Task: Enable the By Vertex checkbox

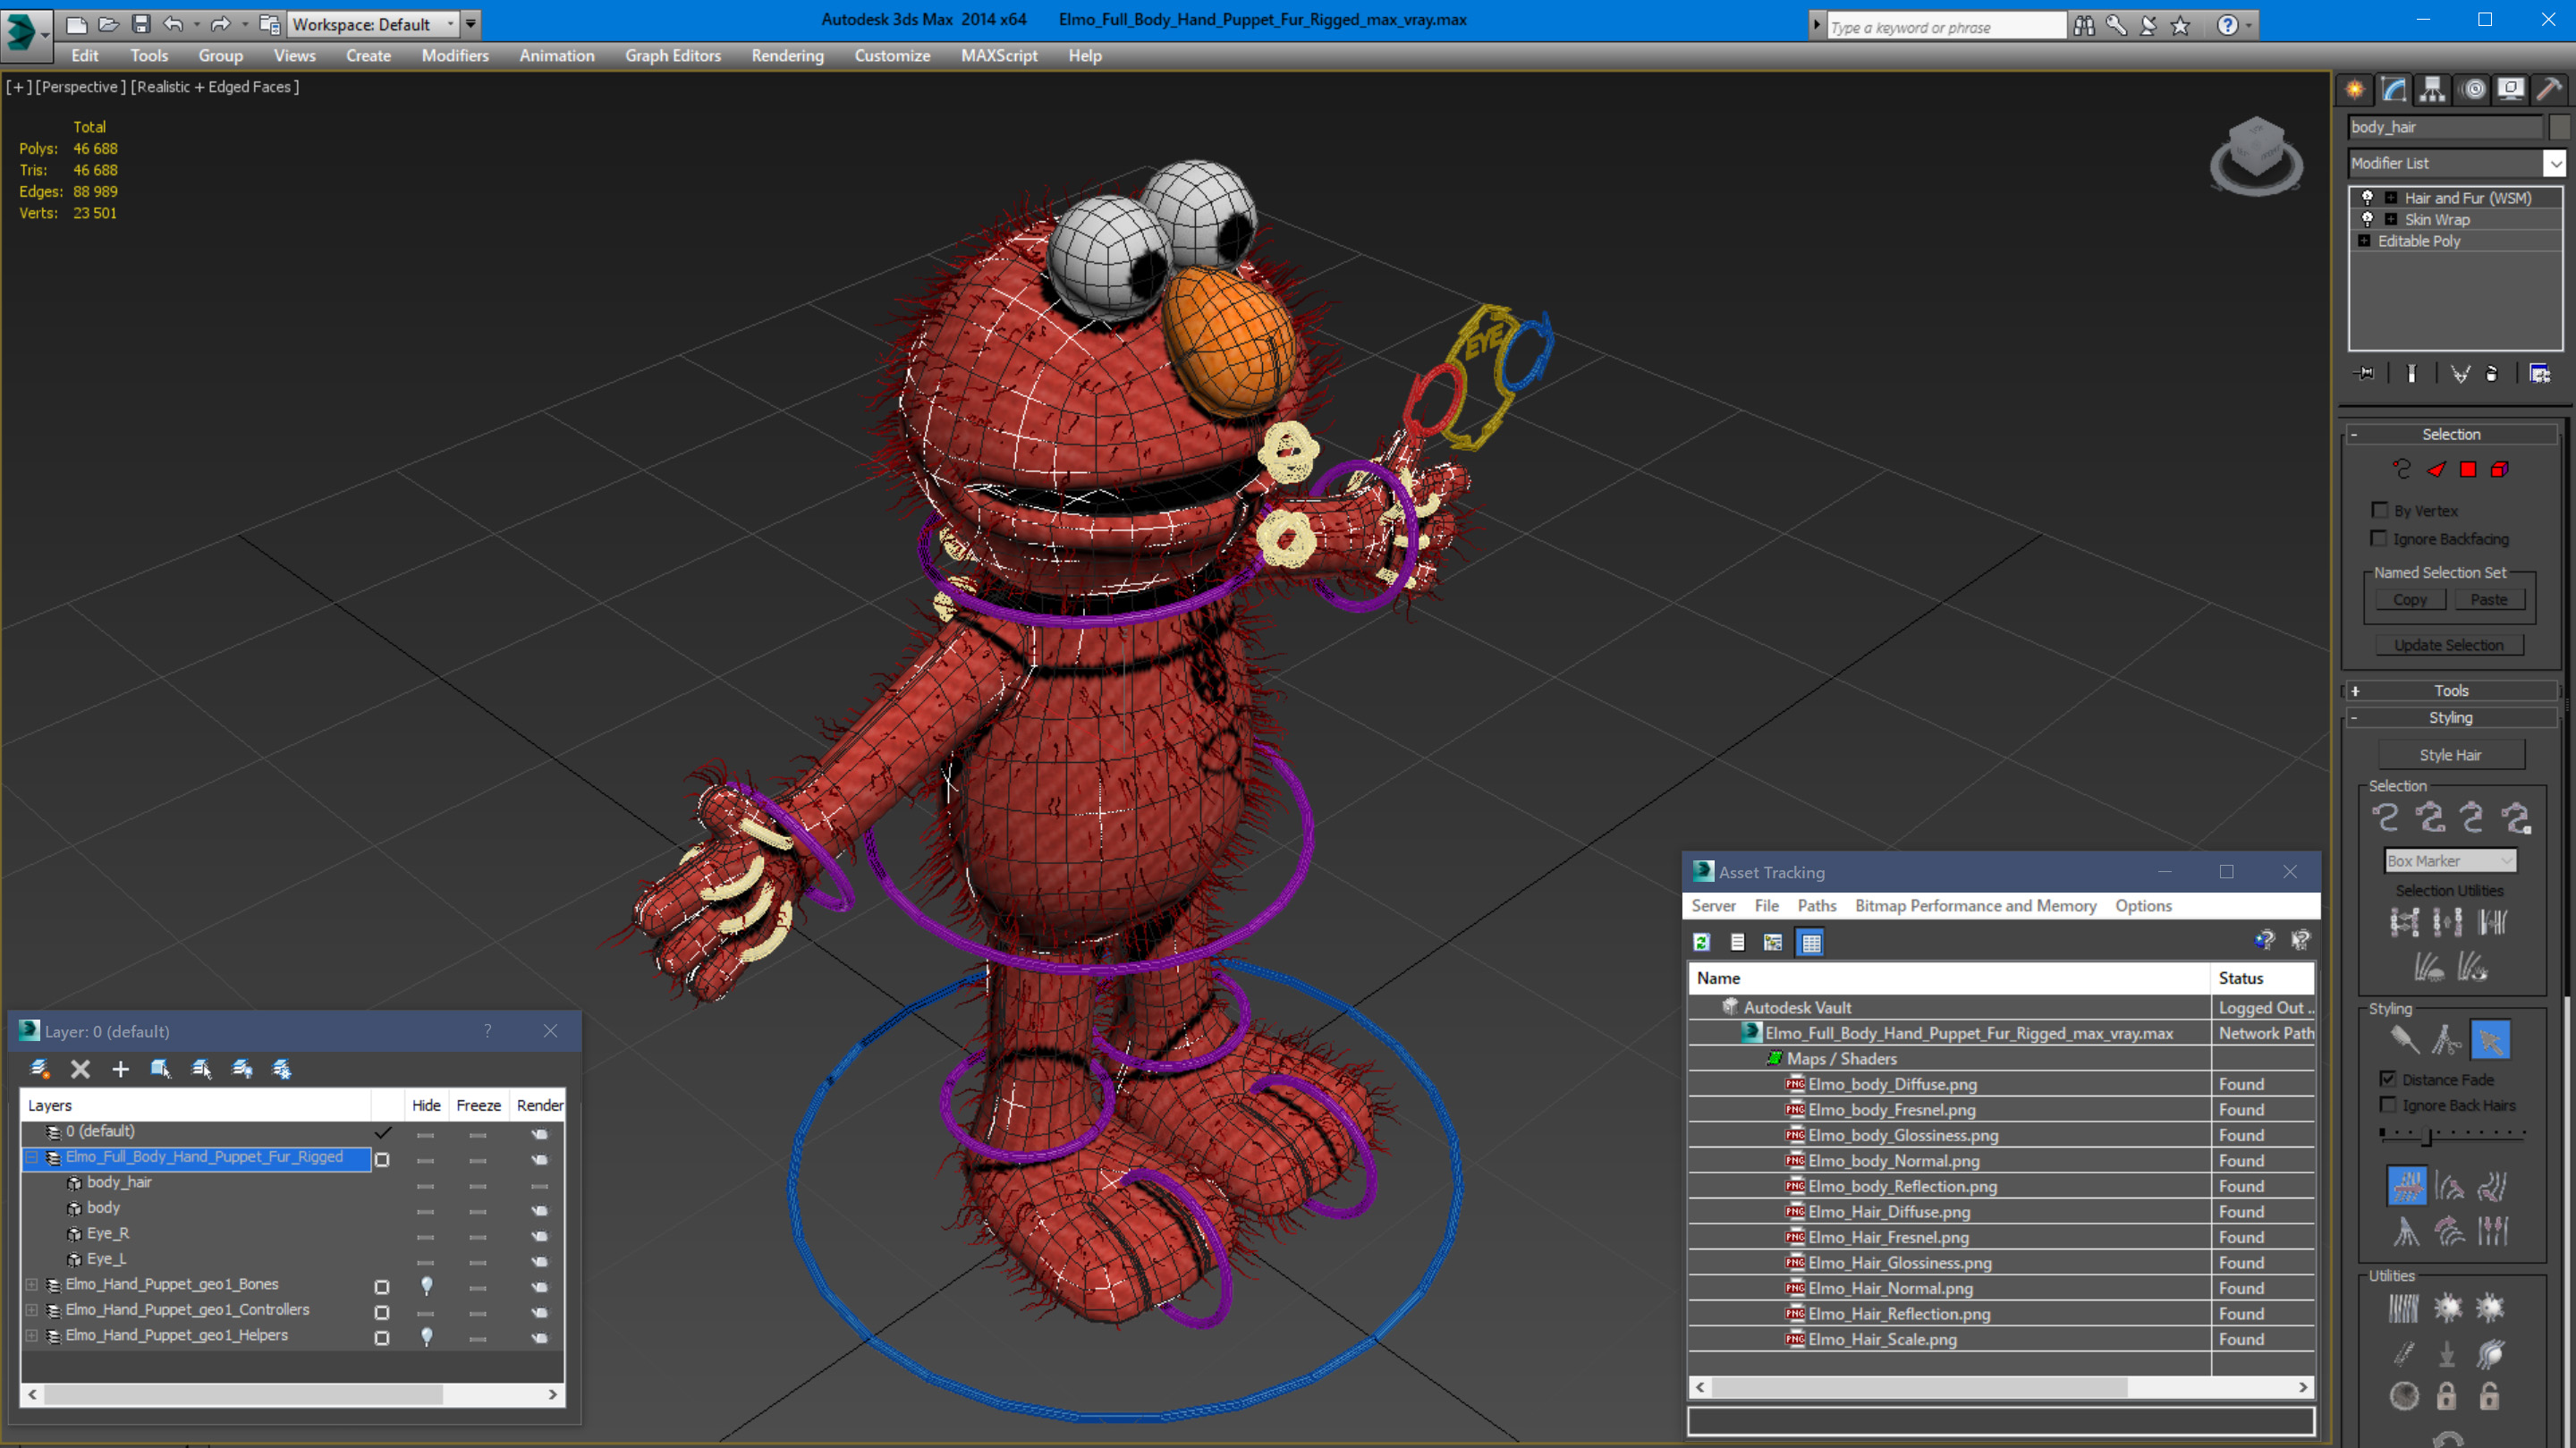Action: coord(2379,510)
